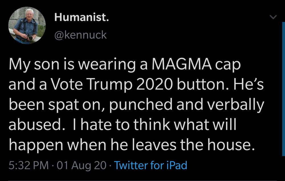
Task: Click the display name Humanist.
Action: pos(82,17)
